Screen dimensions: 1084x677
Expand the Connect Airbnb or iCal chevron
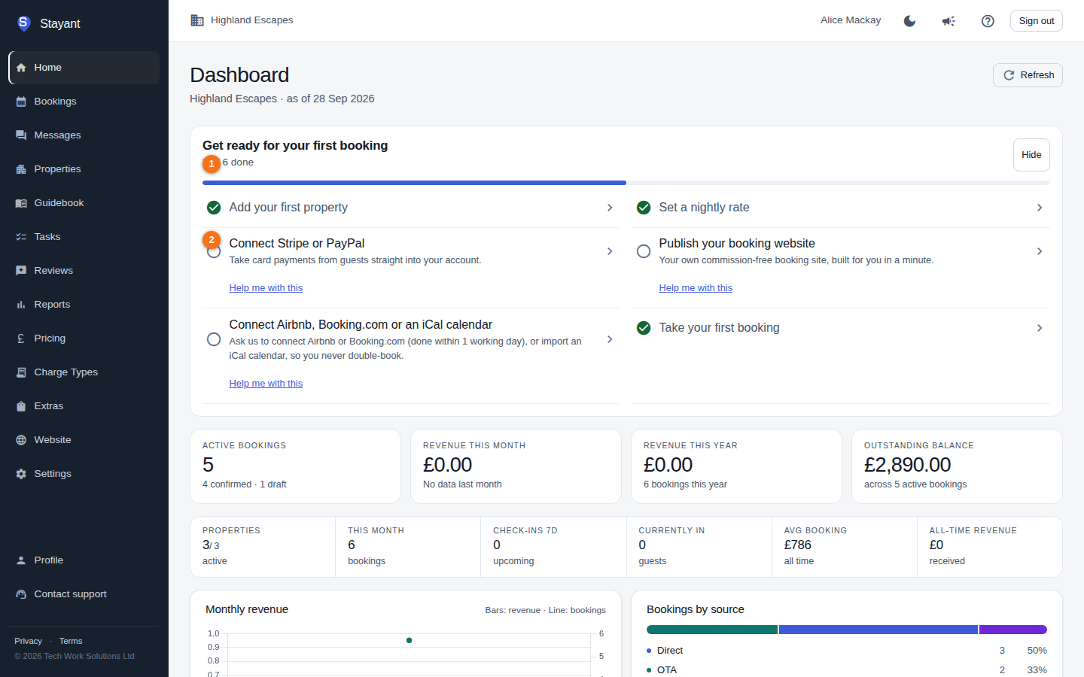pos(610,339)
